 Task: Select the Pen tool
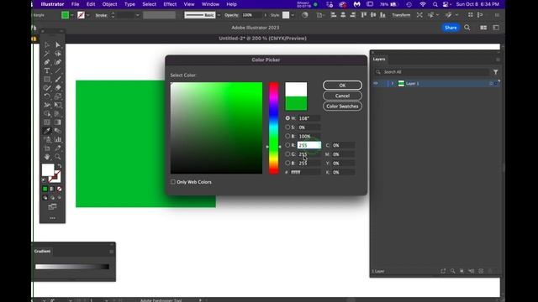(47, 62)
